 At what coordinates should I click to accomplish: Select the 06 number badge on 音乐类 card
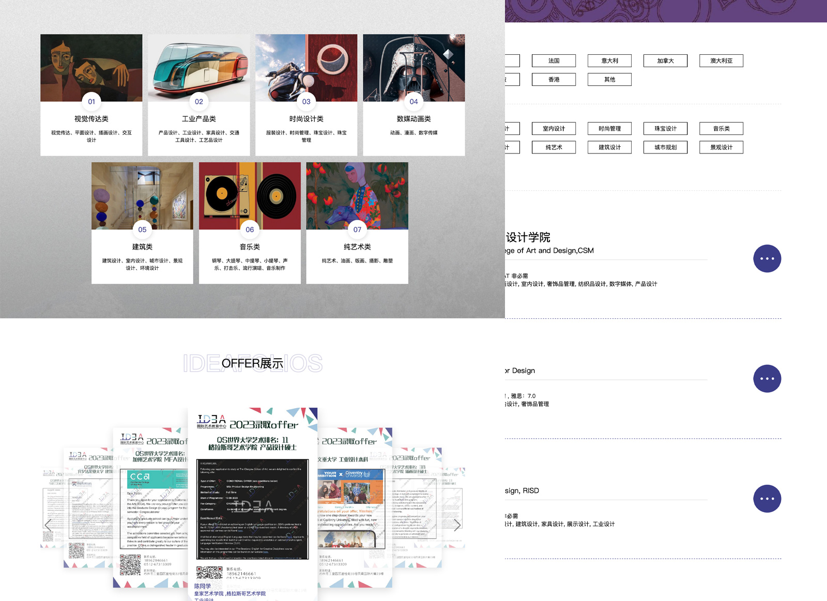[250, 229]
